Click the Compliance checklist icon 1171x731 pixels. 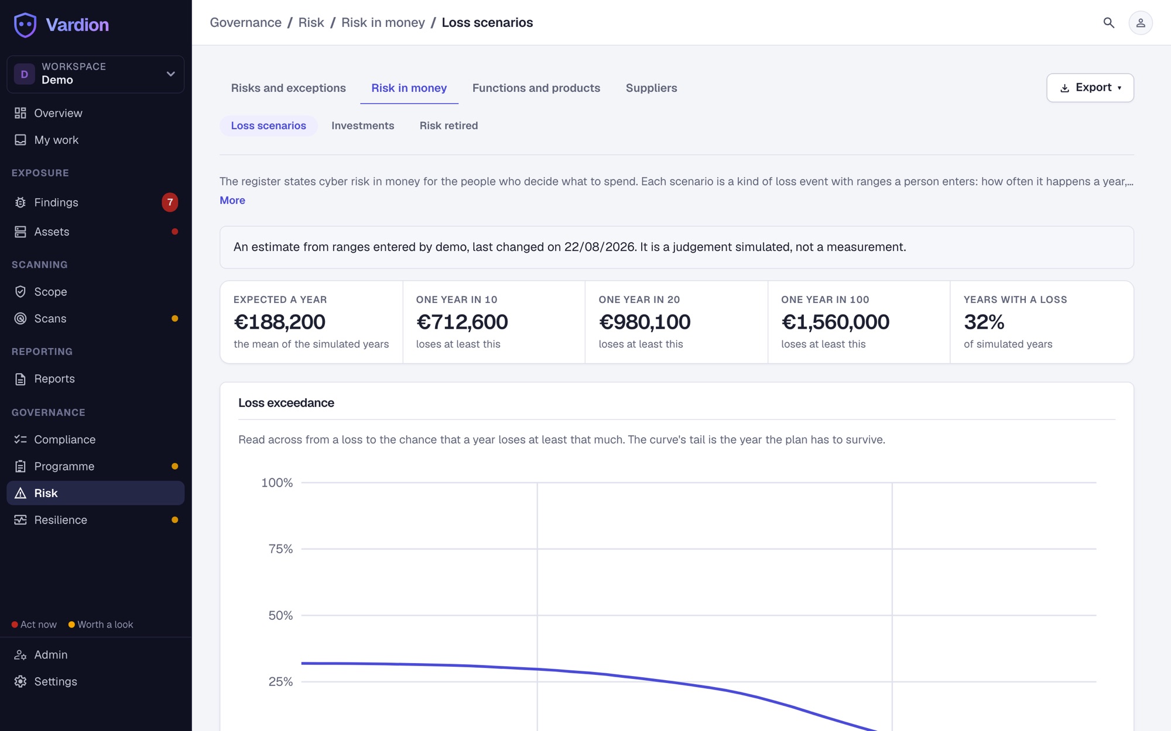tap(20, 439)
